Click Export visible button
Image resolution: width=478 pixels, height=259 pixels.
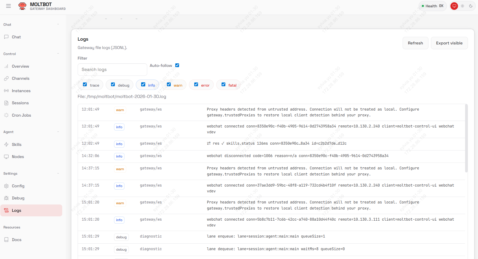pyautogui.click(x=449, y=43)
